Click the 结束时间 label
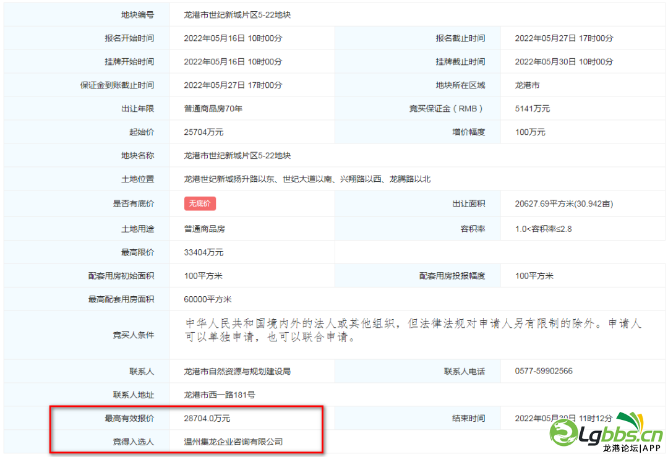 (x=469, y=418)
